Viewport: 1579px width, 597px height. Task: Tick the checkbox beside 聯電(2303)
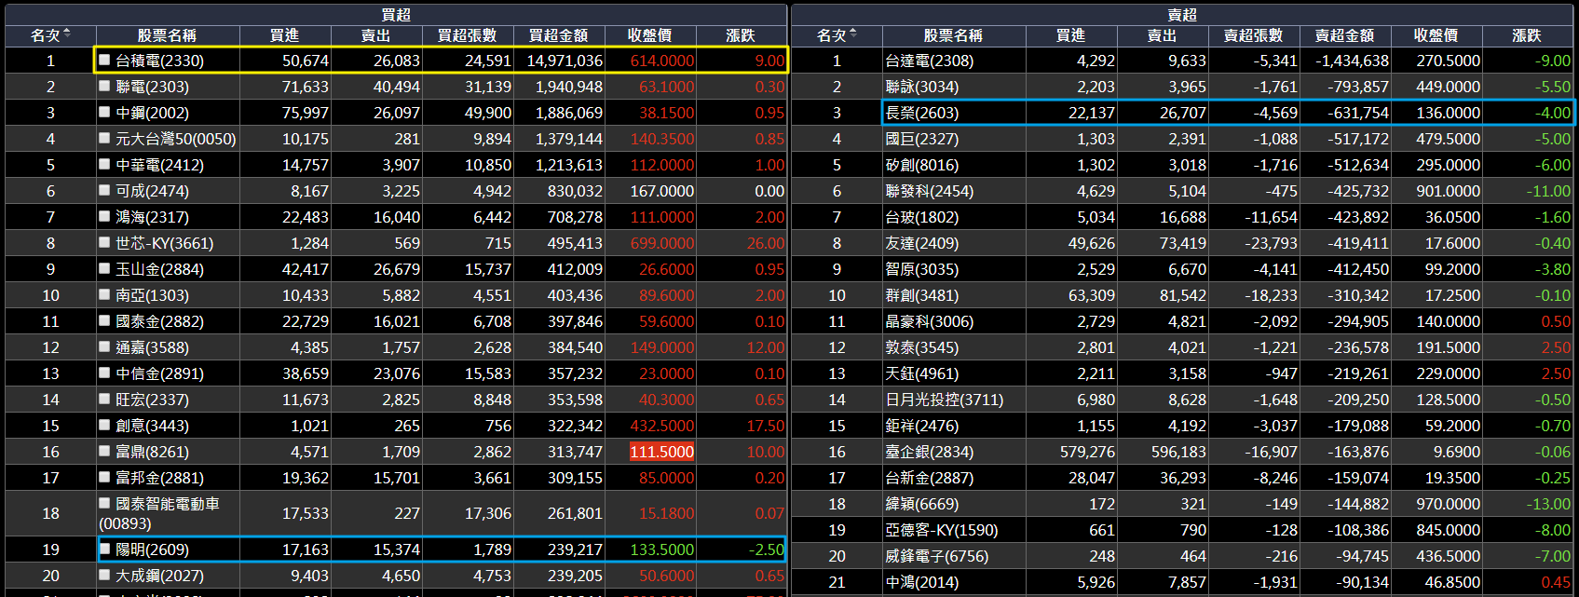coord(104,86)
